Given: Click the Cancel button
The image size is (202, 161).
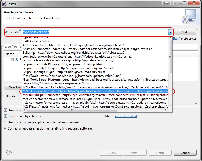Looking at the screenshot, I should click(185, 153).
